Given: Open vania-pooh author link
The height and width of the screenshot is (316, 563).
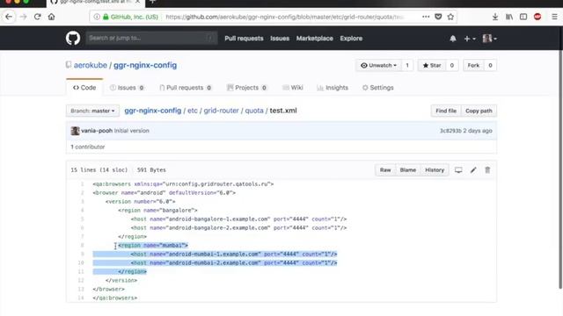Looking at the screenshot, I should tap(97, 131).
